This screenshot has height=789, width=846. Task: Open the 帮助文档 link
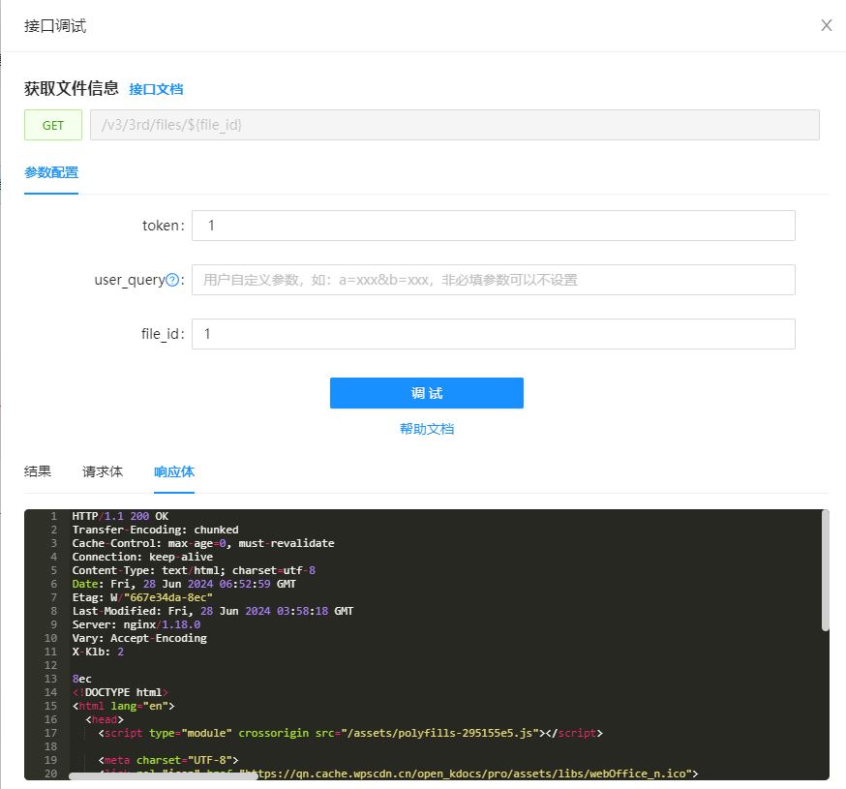(x=427, y=429)
